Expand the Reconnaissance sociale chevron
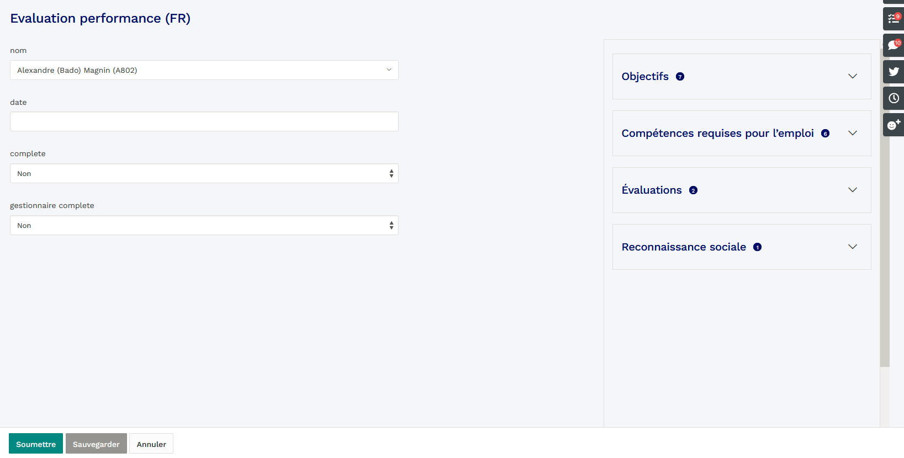Image resolution: width=904 pixels, height=458 pixels. pyautogui.click(x=852, y=247)
